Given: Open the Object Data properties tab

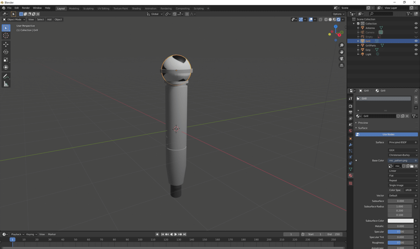Looking at the screenshot, I should tap(350, 170).
